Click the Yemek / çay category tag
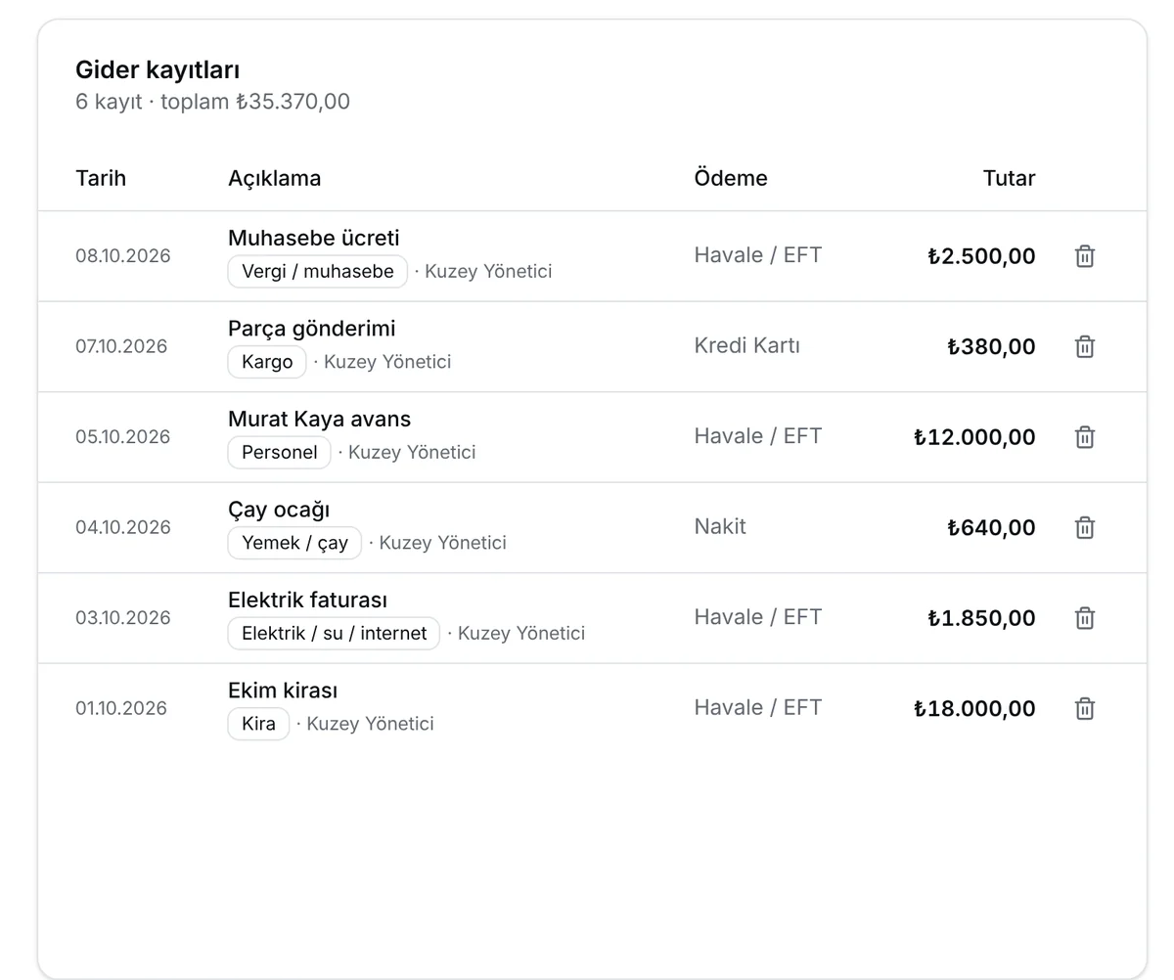Viewport: 1174px width, 980px height. pyautogui.click(x=294, y=543)
